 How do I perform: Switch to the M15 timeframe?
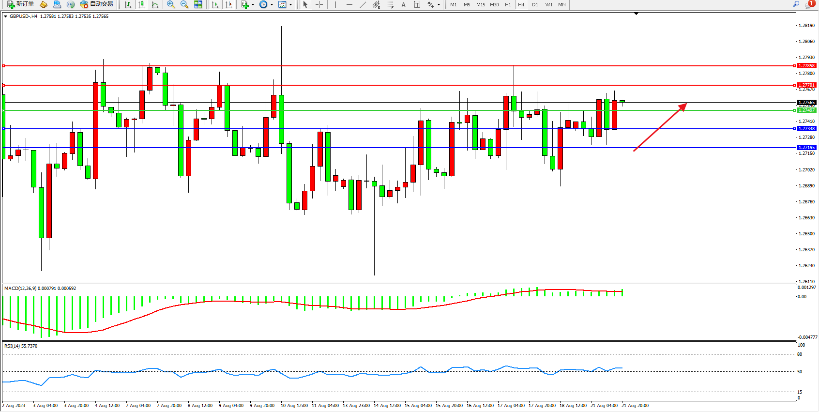pyautogui.click(x=480, y=4)
